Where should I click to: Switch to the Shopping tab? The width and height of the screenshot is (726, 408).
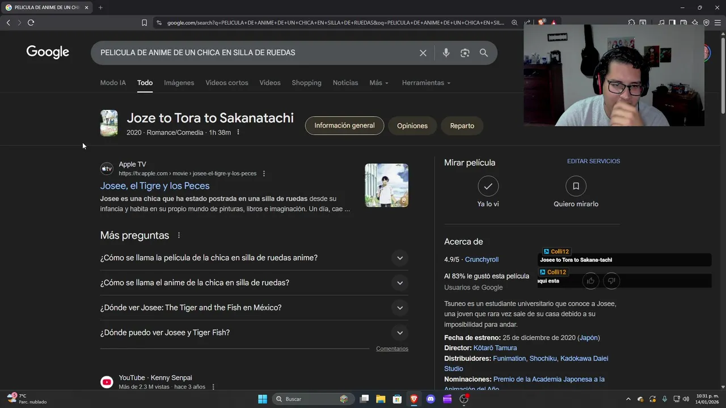click(x=306, y=83)
